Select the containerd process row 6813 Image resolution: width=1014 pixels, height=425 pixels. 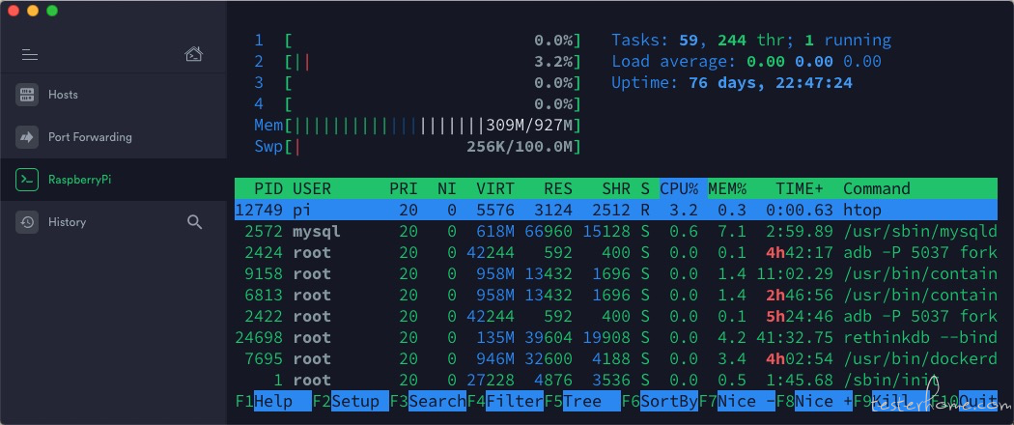pos(616,295)
